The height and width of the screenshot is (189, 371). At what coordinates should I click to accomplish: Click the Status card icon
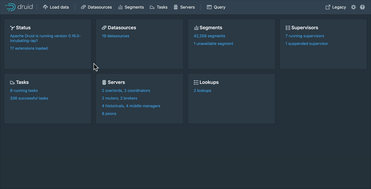[x=12, y=28]
